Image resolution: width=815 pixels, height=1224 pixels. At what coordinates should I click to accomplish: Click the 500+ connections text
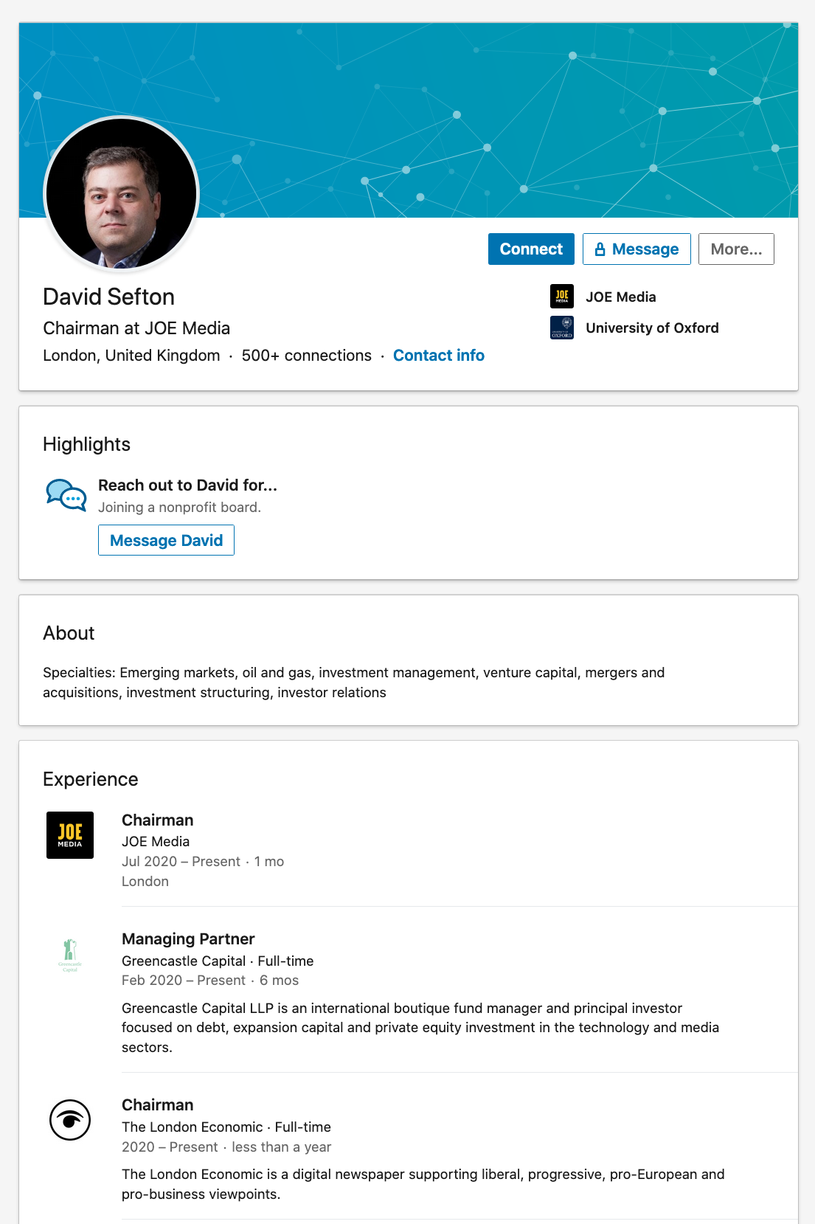tap(307, 356)
